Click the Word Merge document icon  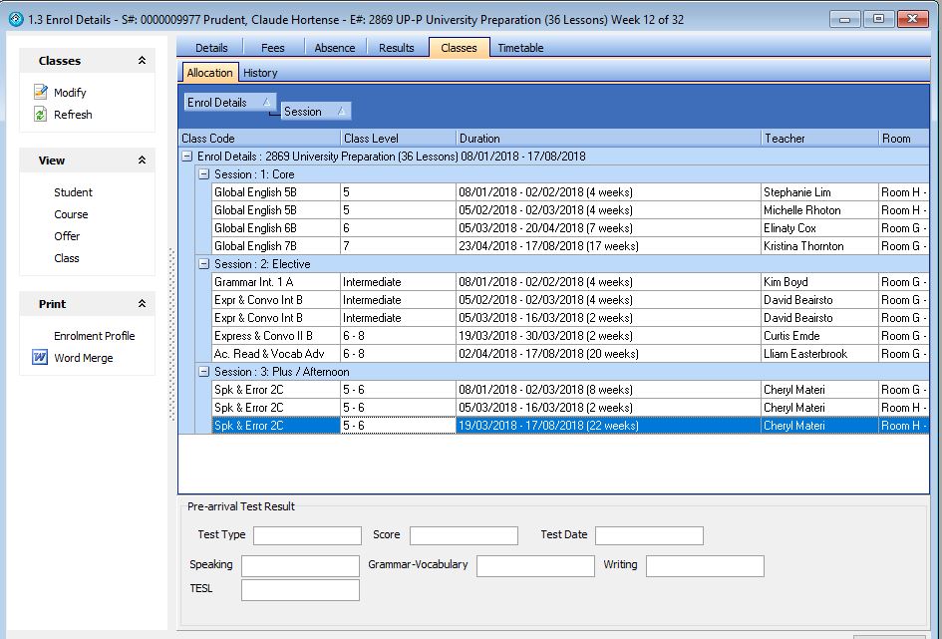41,358
